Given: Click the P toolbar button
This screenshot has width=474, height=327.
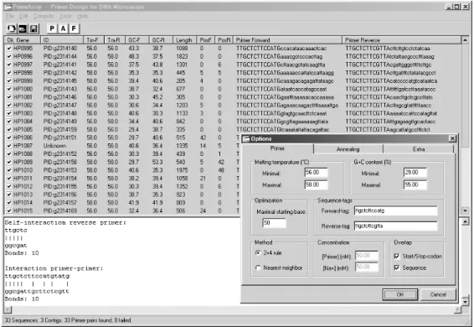Looking at the screenshot, I should pyautogui.click(x=52, y=29).
